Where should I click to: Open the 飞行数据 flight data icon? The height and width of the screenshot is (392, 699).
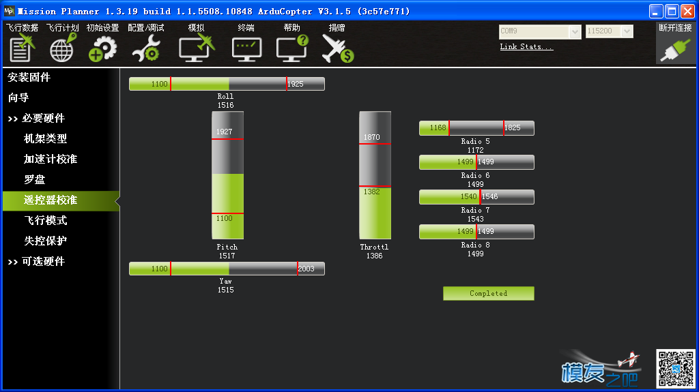pyautogui.click(x=22, y=48)
